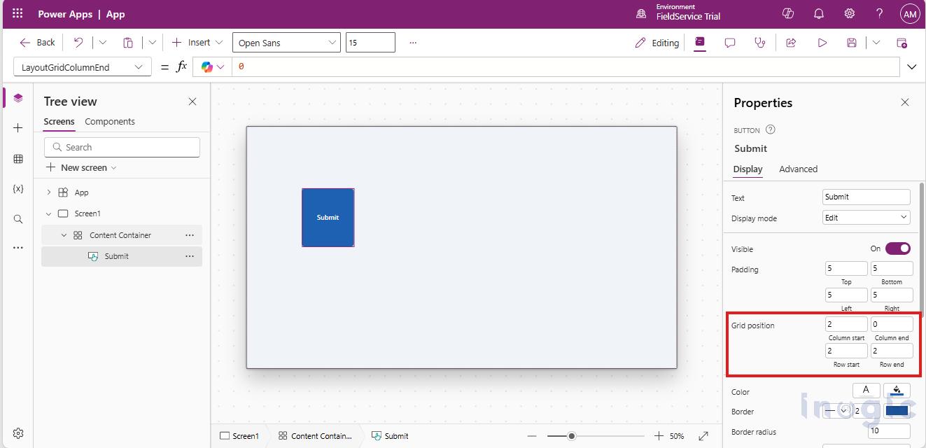
Task: Open the Variables panel
Action: coord(17,188)
